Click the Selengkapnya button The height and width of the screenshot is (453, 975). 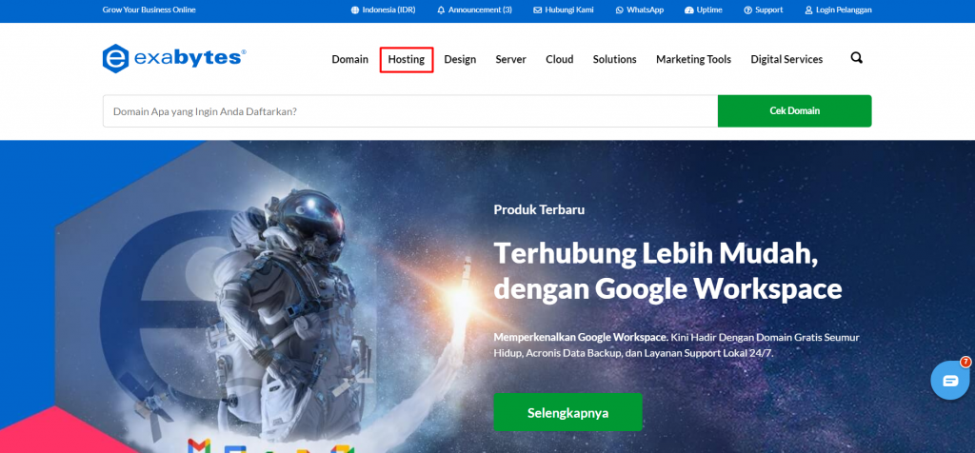coord(567,413)
